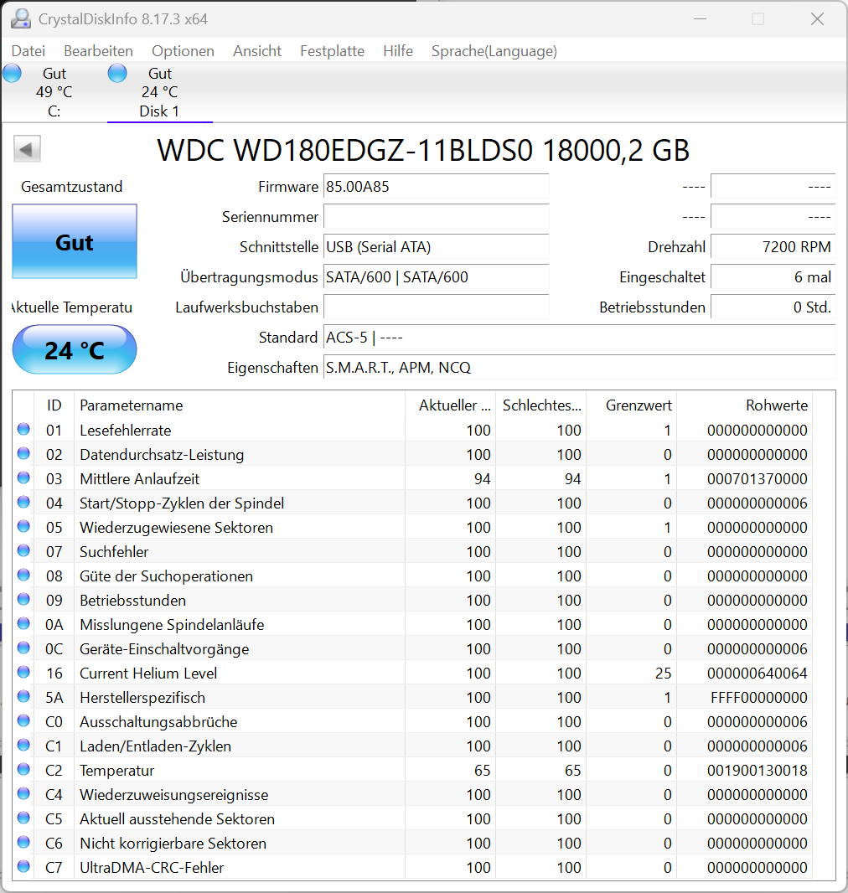This screenshot has width=848, height=893.
Task: Select the Grenzwert 25 of Current Helium Level
Action: tap(663, 674)
